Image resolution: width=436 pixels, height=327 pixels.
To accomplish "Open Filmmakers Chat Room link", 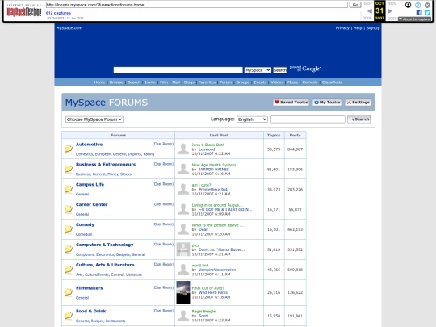I will pyautogui.click(x=163, y=287).
